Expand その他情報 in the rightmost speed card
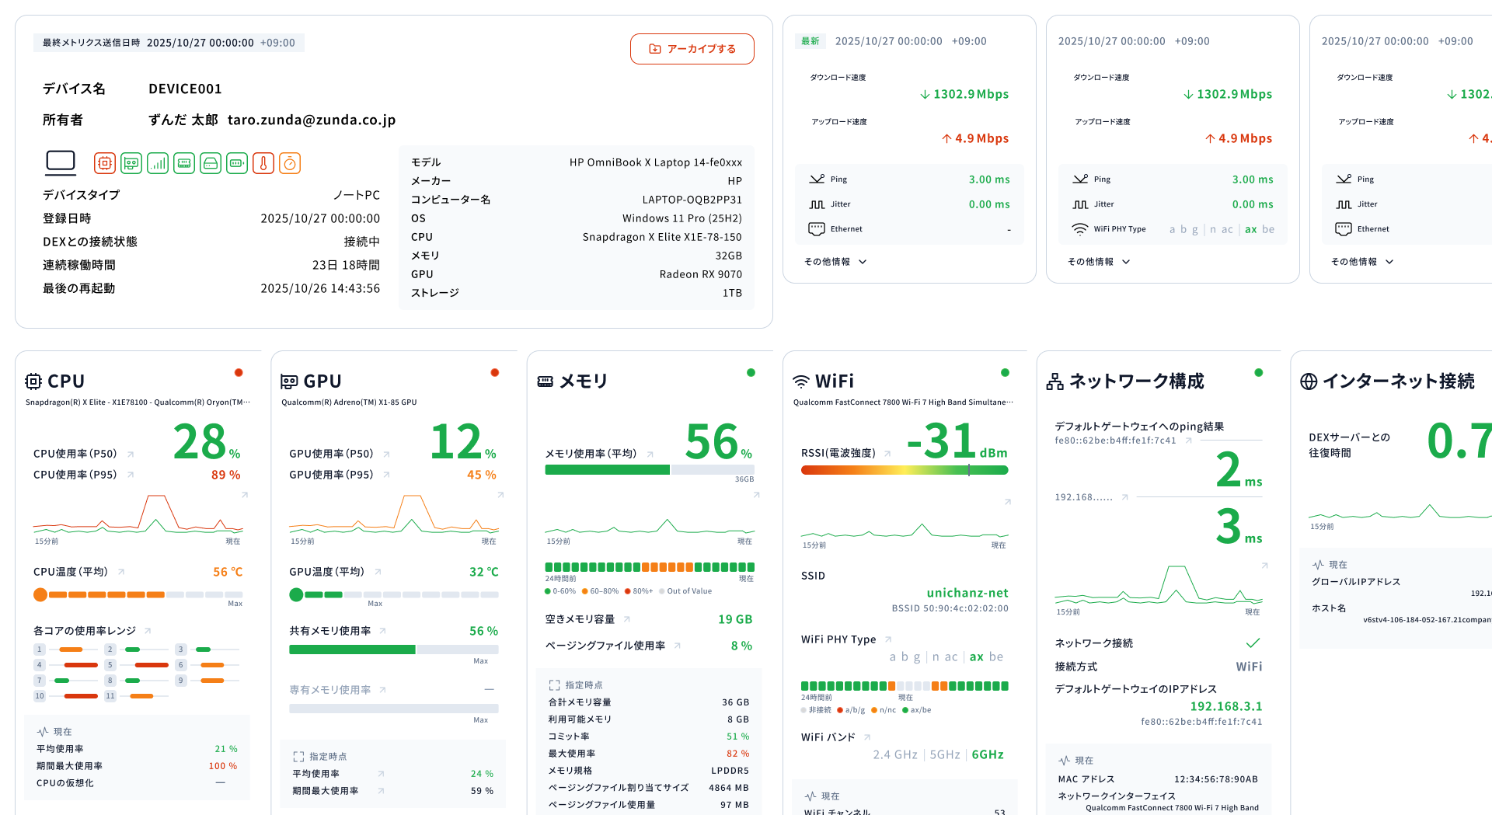 tap(1362, 262)
